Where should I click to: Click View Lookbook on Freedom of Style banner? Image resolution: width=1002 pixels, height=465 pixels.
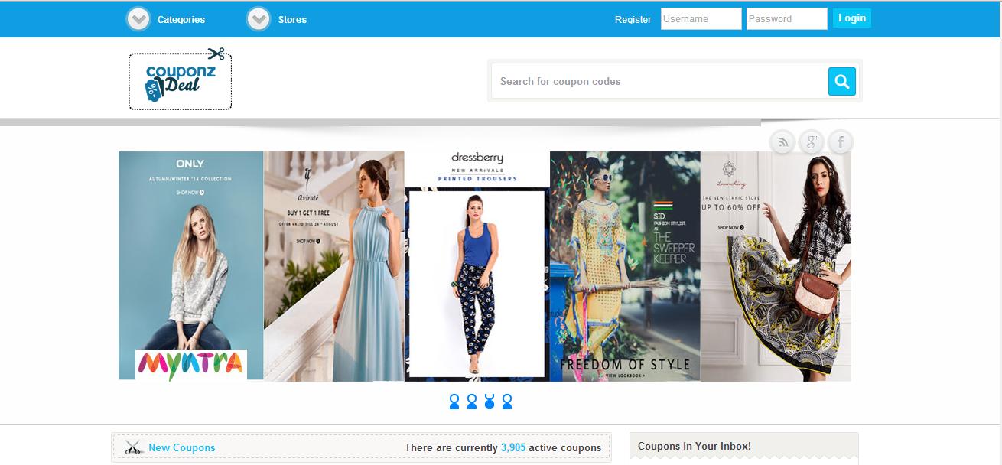[625, 376]
